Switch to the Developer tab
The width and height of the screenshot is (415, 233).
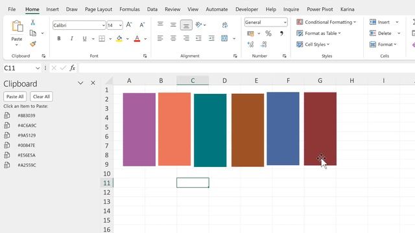click(x=246, y=9)
